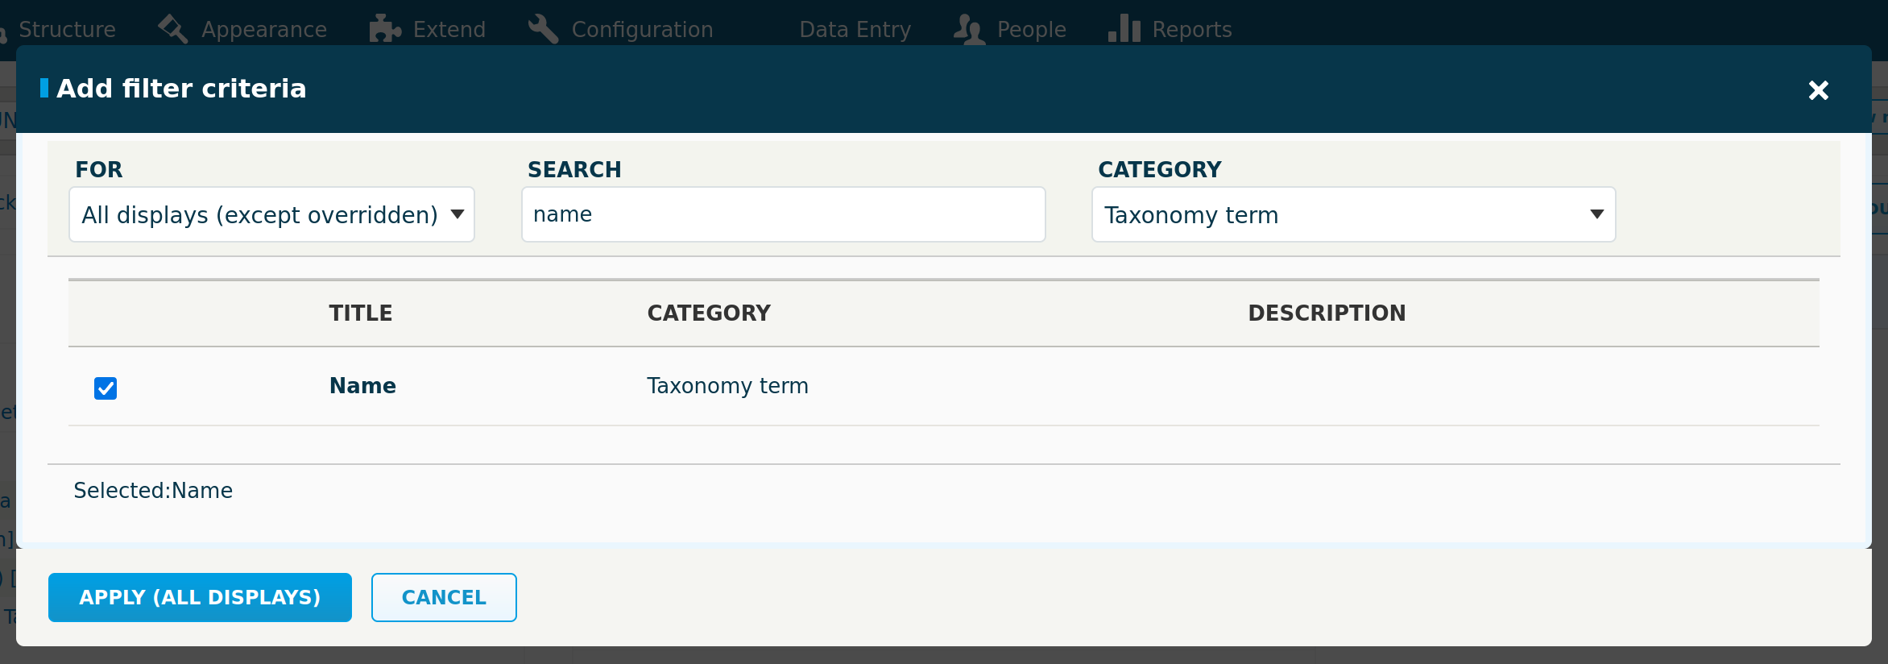Open the 'All displays (except overridden)' dropdown
This screenshot has width=1888, height=664.
[271, 214]
